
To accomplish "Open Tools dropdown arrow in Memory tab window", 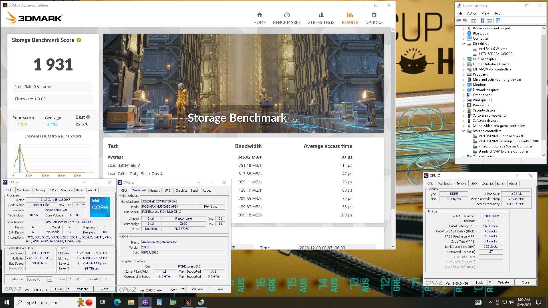I will coord(489,282).
